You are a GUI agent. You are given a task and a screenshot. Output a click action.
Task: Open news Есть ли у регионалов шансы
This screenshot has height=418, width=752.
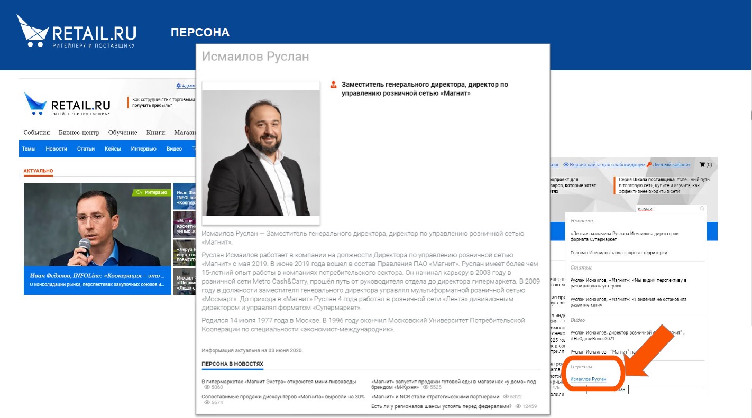click(442, 406)
